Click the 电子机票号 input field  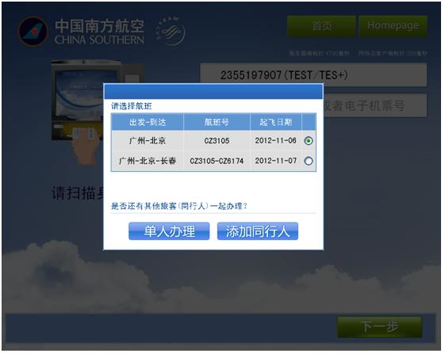click(x=375, y=105)
